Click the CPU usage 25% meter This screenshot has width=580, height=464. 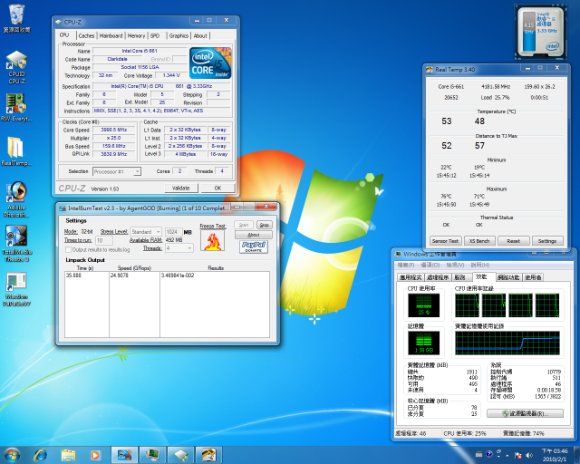pyautogui.click(x=423, y=305)
